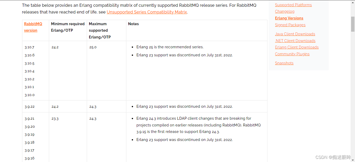The image size is (355, 162).
Task: Open the .NET Client Downloads link
Action: pyautogui.click(x=295, y=40)
